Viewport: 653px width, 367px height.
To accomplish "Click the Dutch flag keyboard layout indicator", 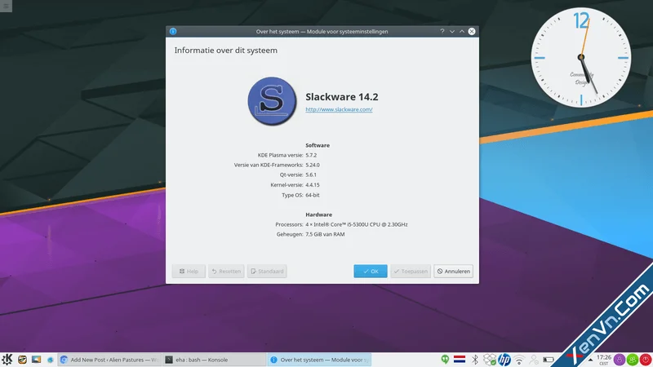I will (460, 360).
